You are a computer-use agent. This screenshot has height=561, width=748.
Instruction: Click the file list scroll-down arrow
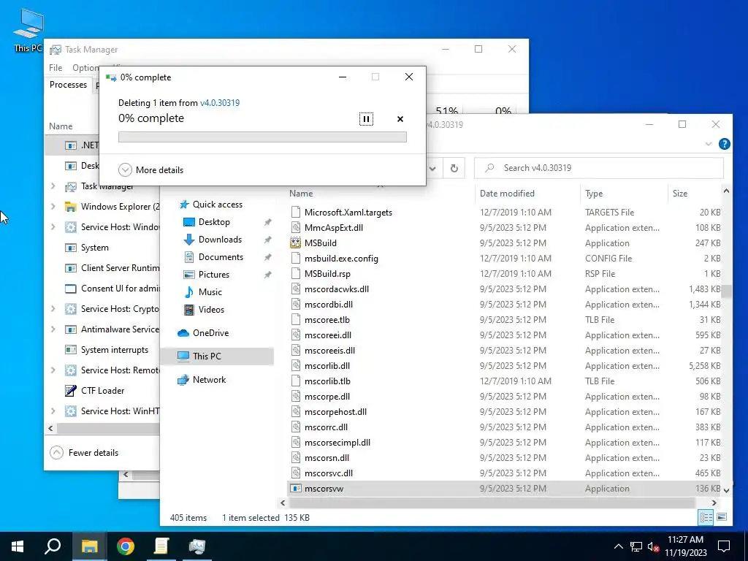point(726,490)
